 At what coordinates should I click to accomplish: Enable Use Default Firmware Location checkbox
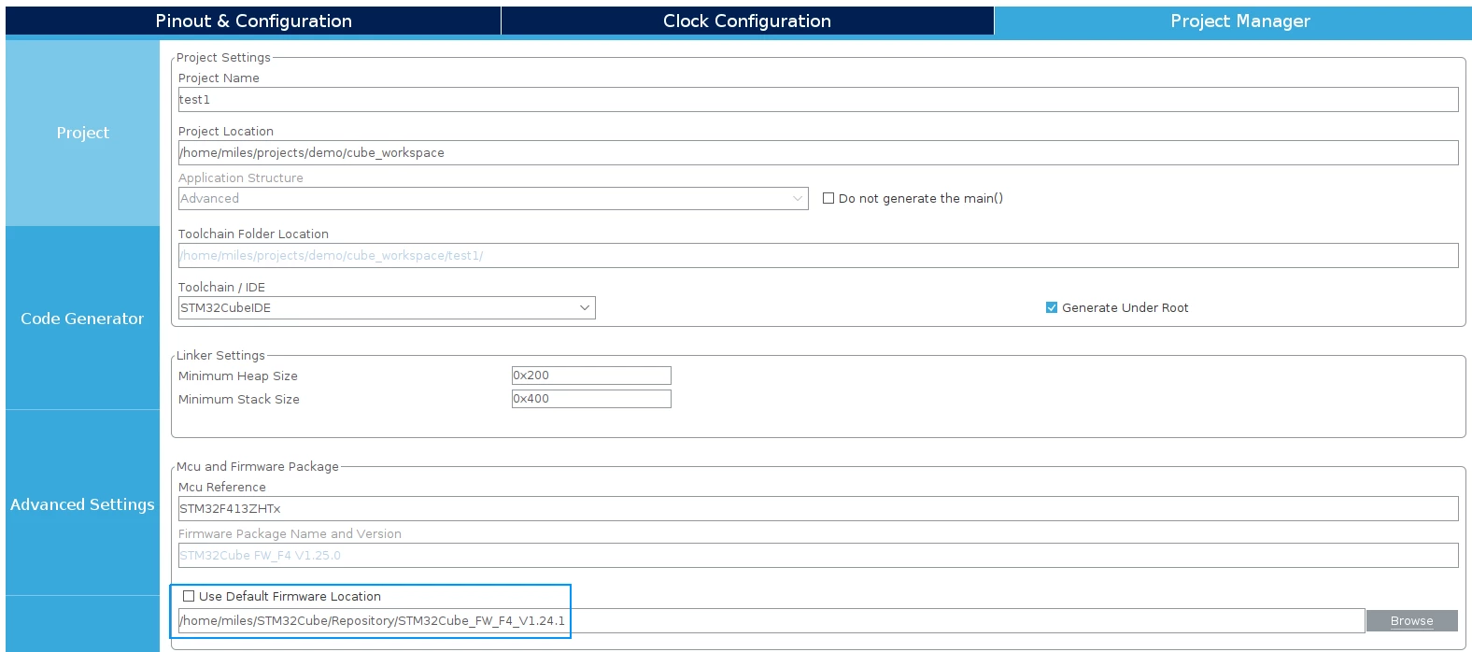(x=189, y=596)
